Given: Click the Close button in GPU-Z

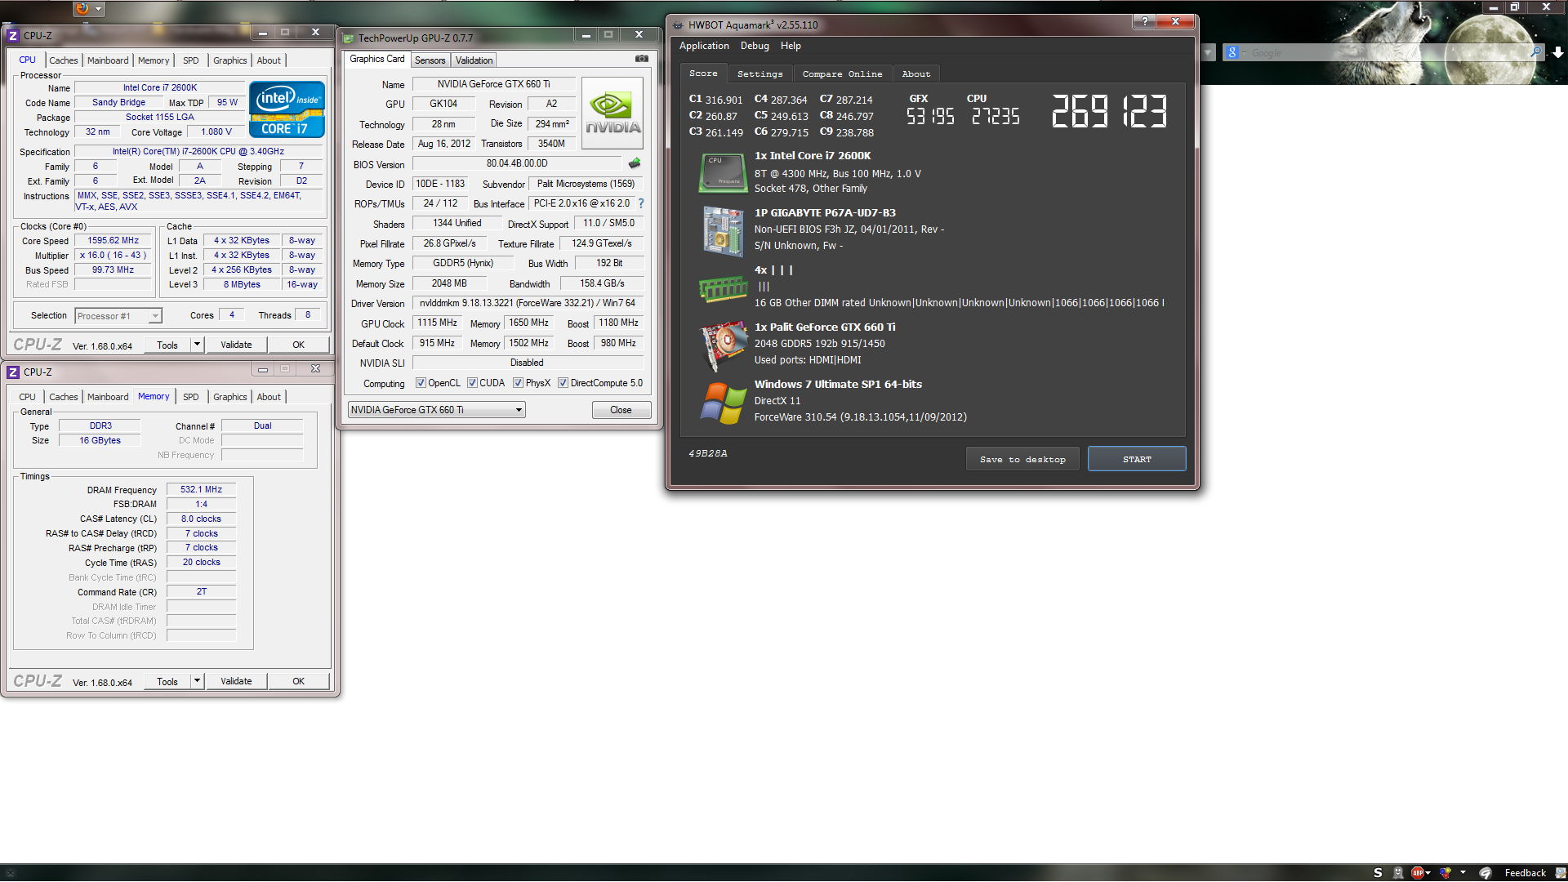Looking at the screenshot, I should point(621,410).
